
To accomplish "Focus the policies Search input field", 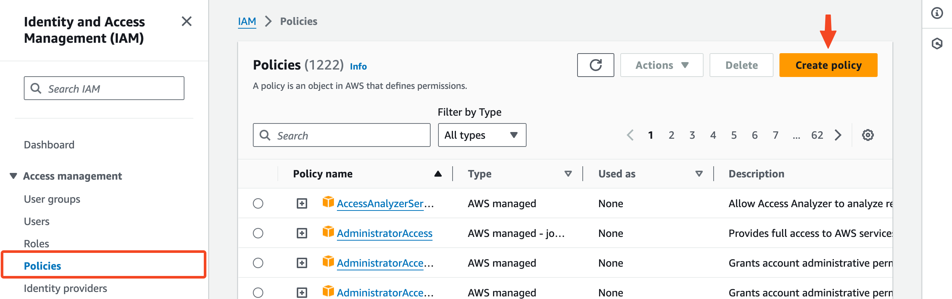I will tap(341, 135).
